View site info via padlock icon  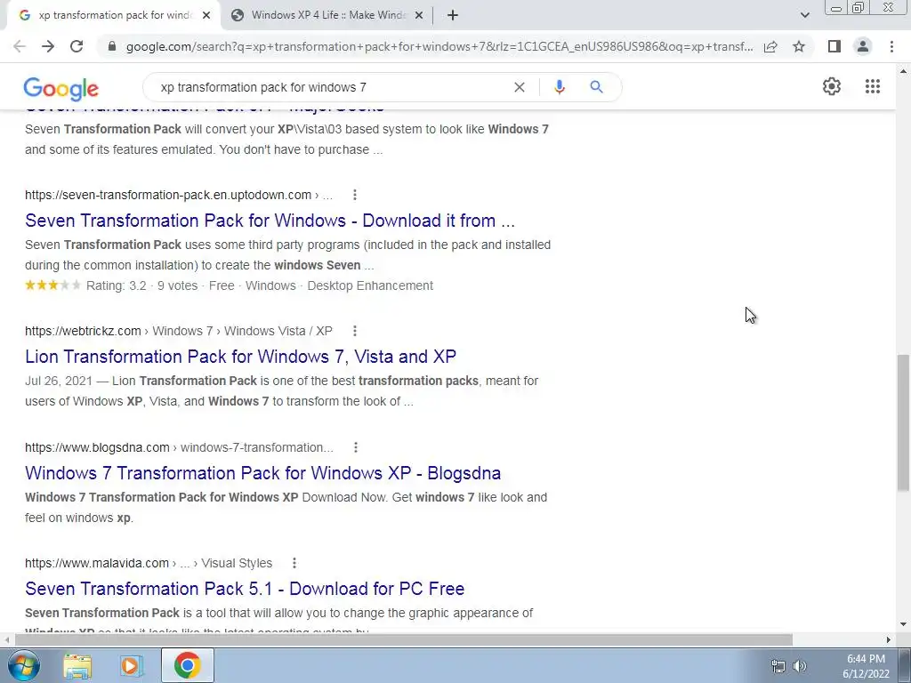[x=112, y=46]
